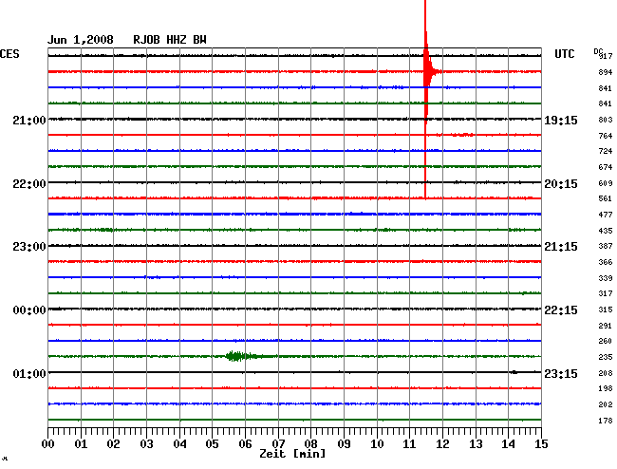This screenshot has height=469, width=617.
Task: Click minute tick label "00" on axis
Action: [x=48, y=444]
